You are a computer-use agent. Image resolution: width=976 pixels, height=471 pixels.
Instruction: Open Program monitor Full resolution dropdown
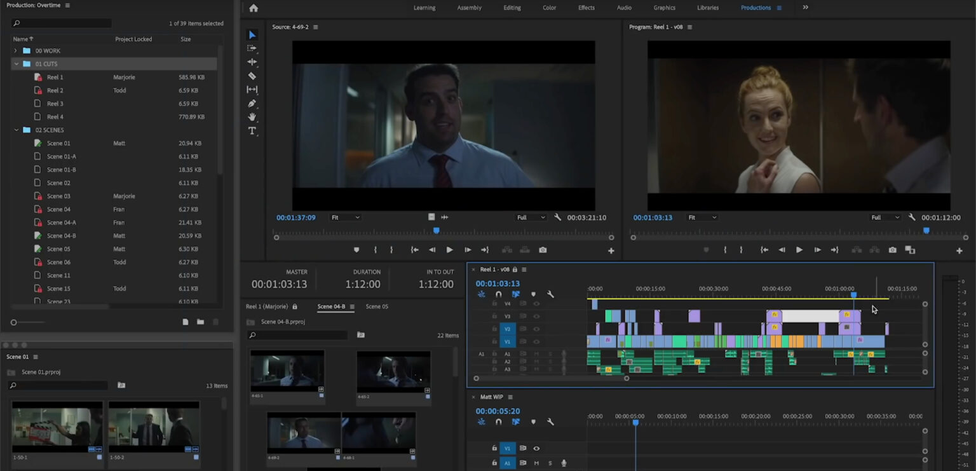click(x=885, y=217)
